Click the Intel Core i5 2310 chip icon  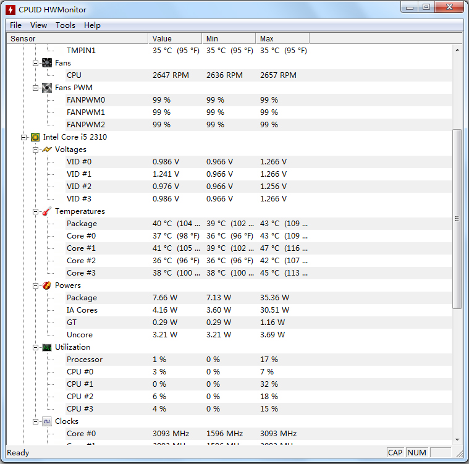(35, 137)
